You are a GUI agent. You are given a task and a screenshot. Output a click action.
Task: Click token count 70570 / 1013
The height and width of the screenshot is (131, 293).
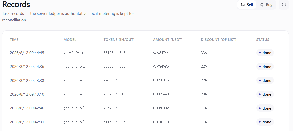click(x=115, y=108)
